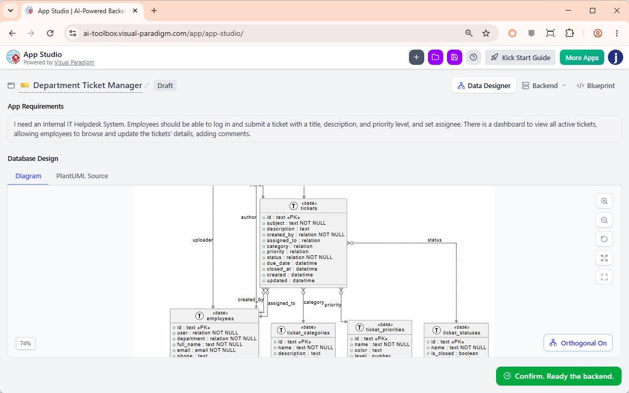The height and width of the screenshot is (393, 629).
Task: Enter fullscreen diagram mode
Action: pos(604,277)
